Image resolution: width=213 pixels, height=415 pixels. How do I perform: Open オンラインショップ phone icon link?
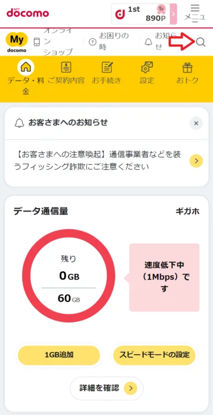click(37, 42)
